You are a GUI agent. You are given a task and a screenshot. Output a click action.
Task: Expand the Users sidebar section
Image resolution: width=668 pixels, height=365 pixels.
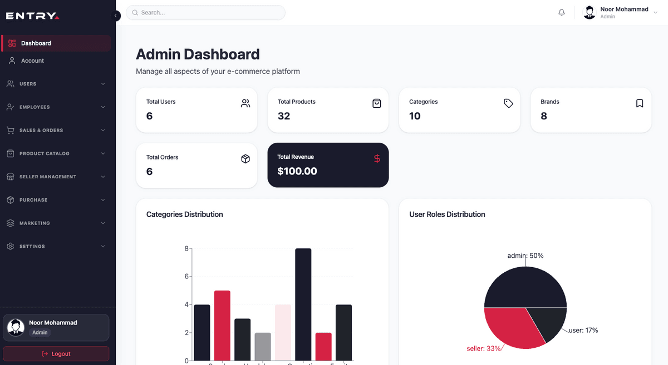pos(56,84)
